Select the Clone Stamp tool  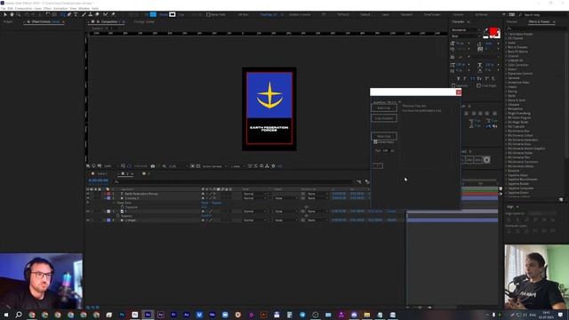(91, 14)
